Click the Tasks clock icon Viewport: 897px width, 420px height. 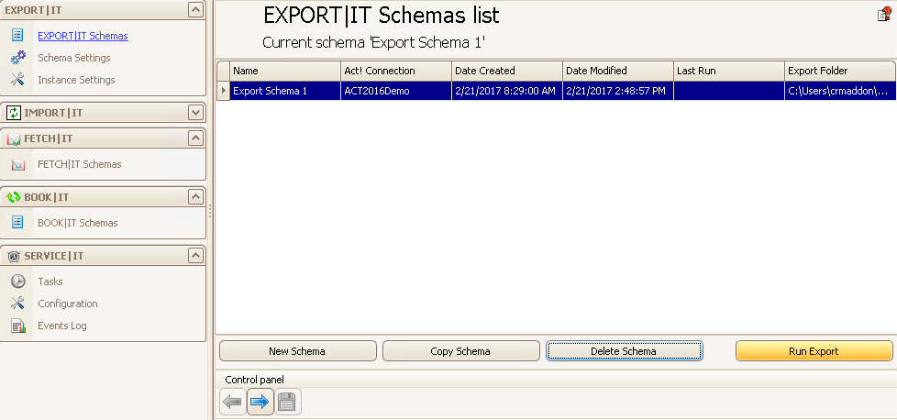coord(18,282)
